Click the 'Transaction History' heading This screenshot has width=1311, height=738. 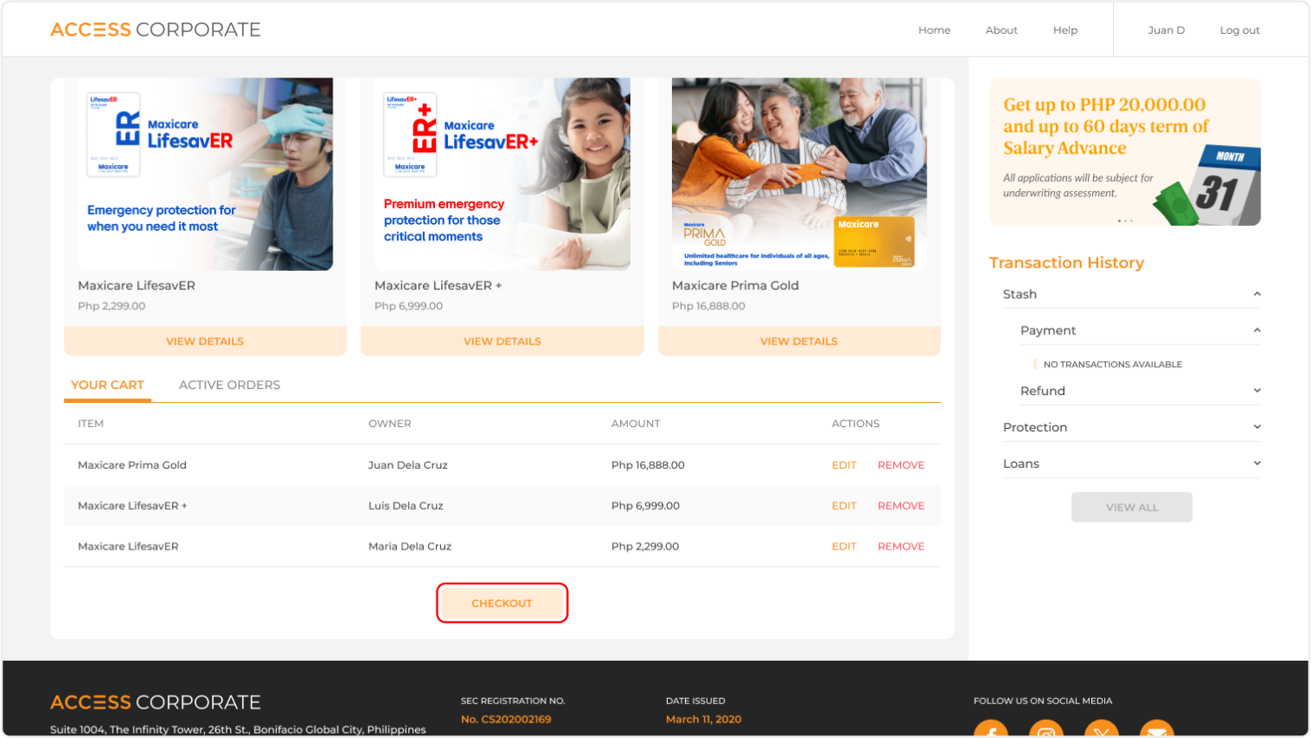tap(1066, 263)
